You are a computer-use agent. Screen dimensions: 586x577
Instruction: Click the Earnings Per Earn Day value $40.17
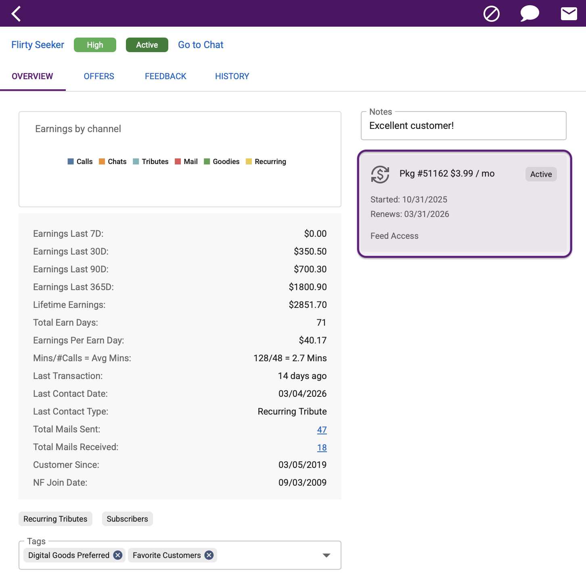[x=312, y=340]
